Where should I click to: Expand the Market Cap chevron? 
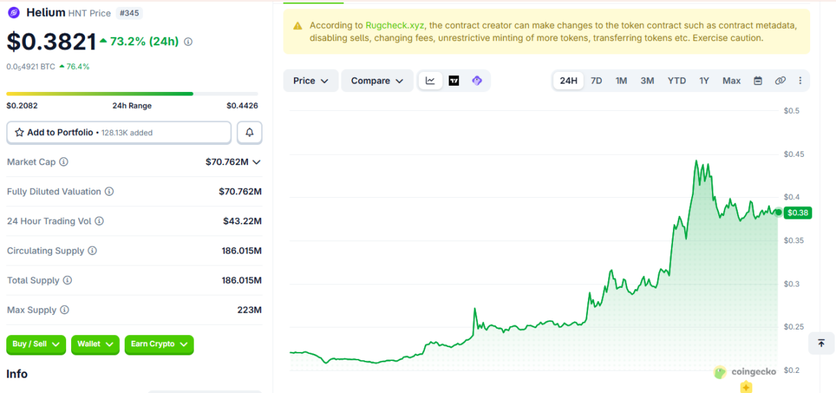(256, 162)
